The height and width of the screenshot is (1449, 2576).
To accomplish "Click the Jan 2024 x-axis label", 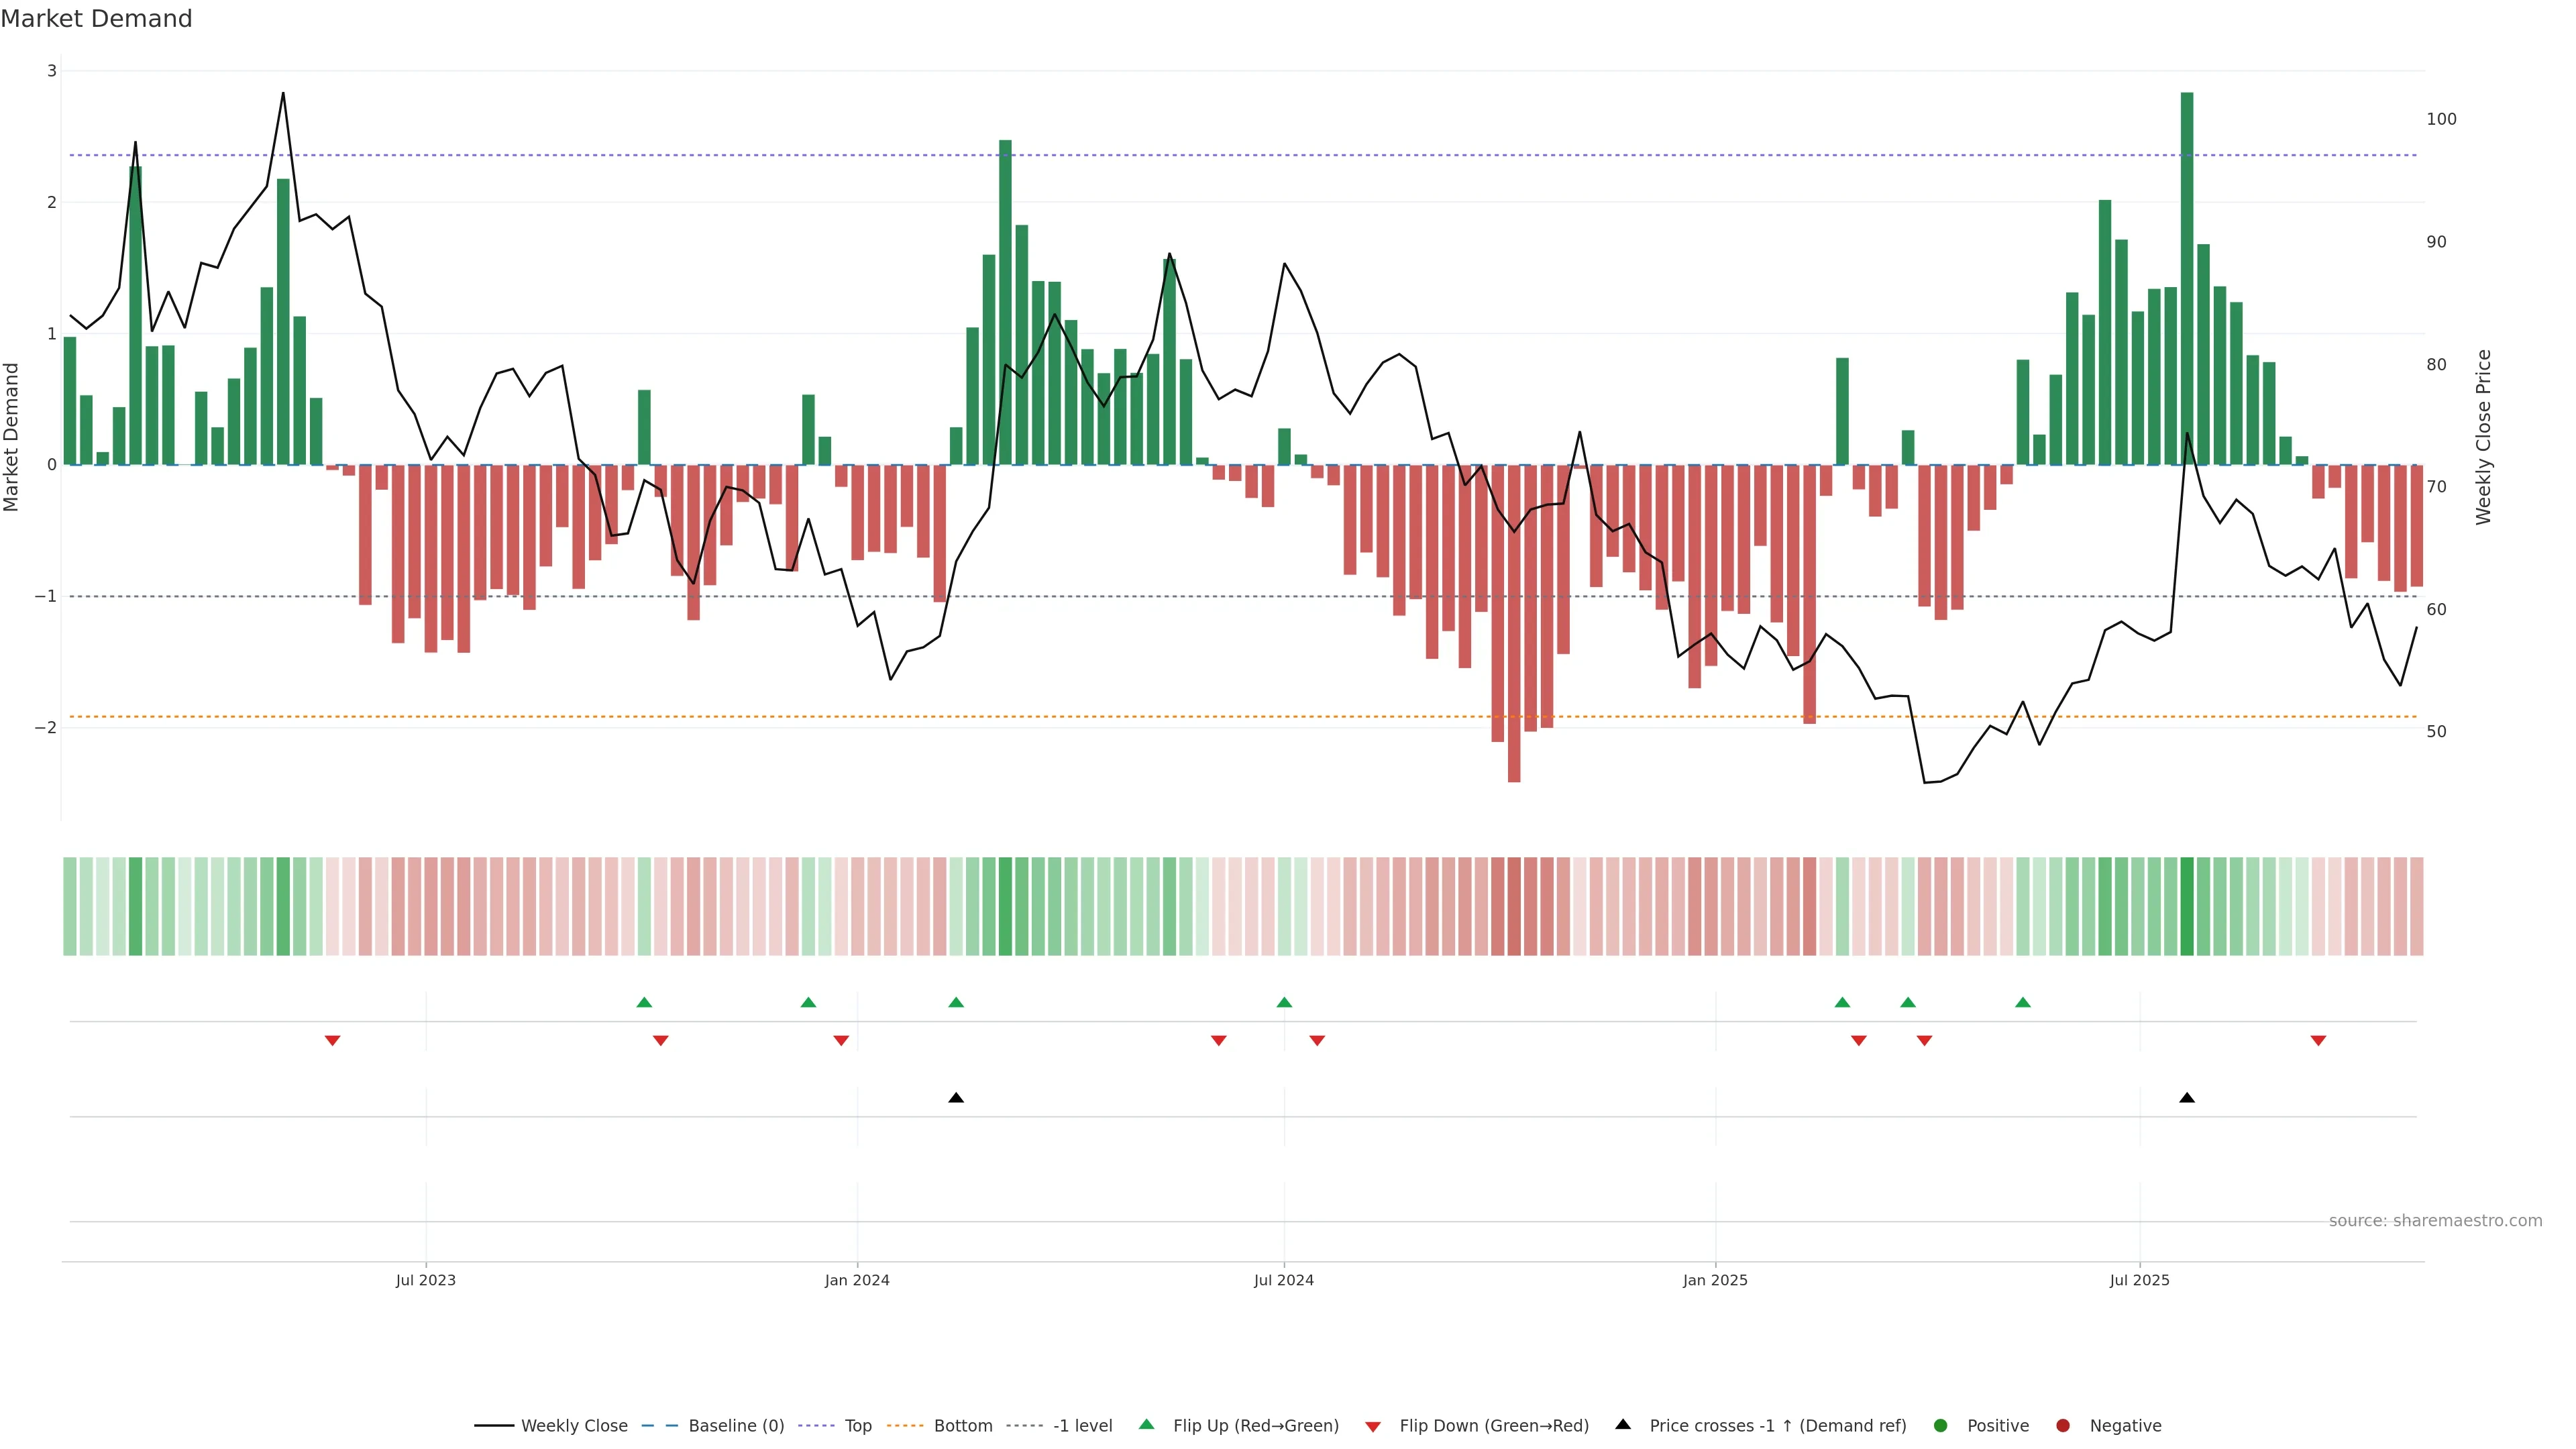I will 856,1280.
